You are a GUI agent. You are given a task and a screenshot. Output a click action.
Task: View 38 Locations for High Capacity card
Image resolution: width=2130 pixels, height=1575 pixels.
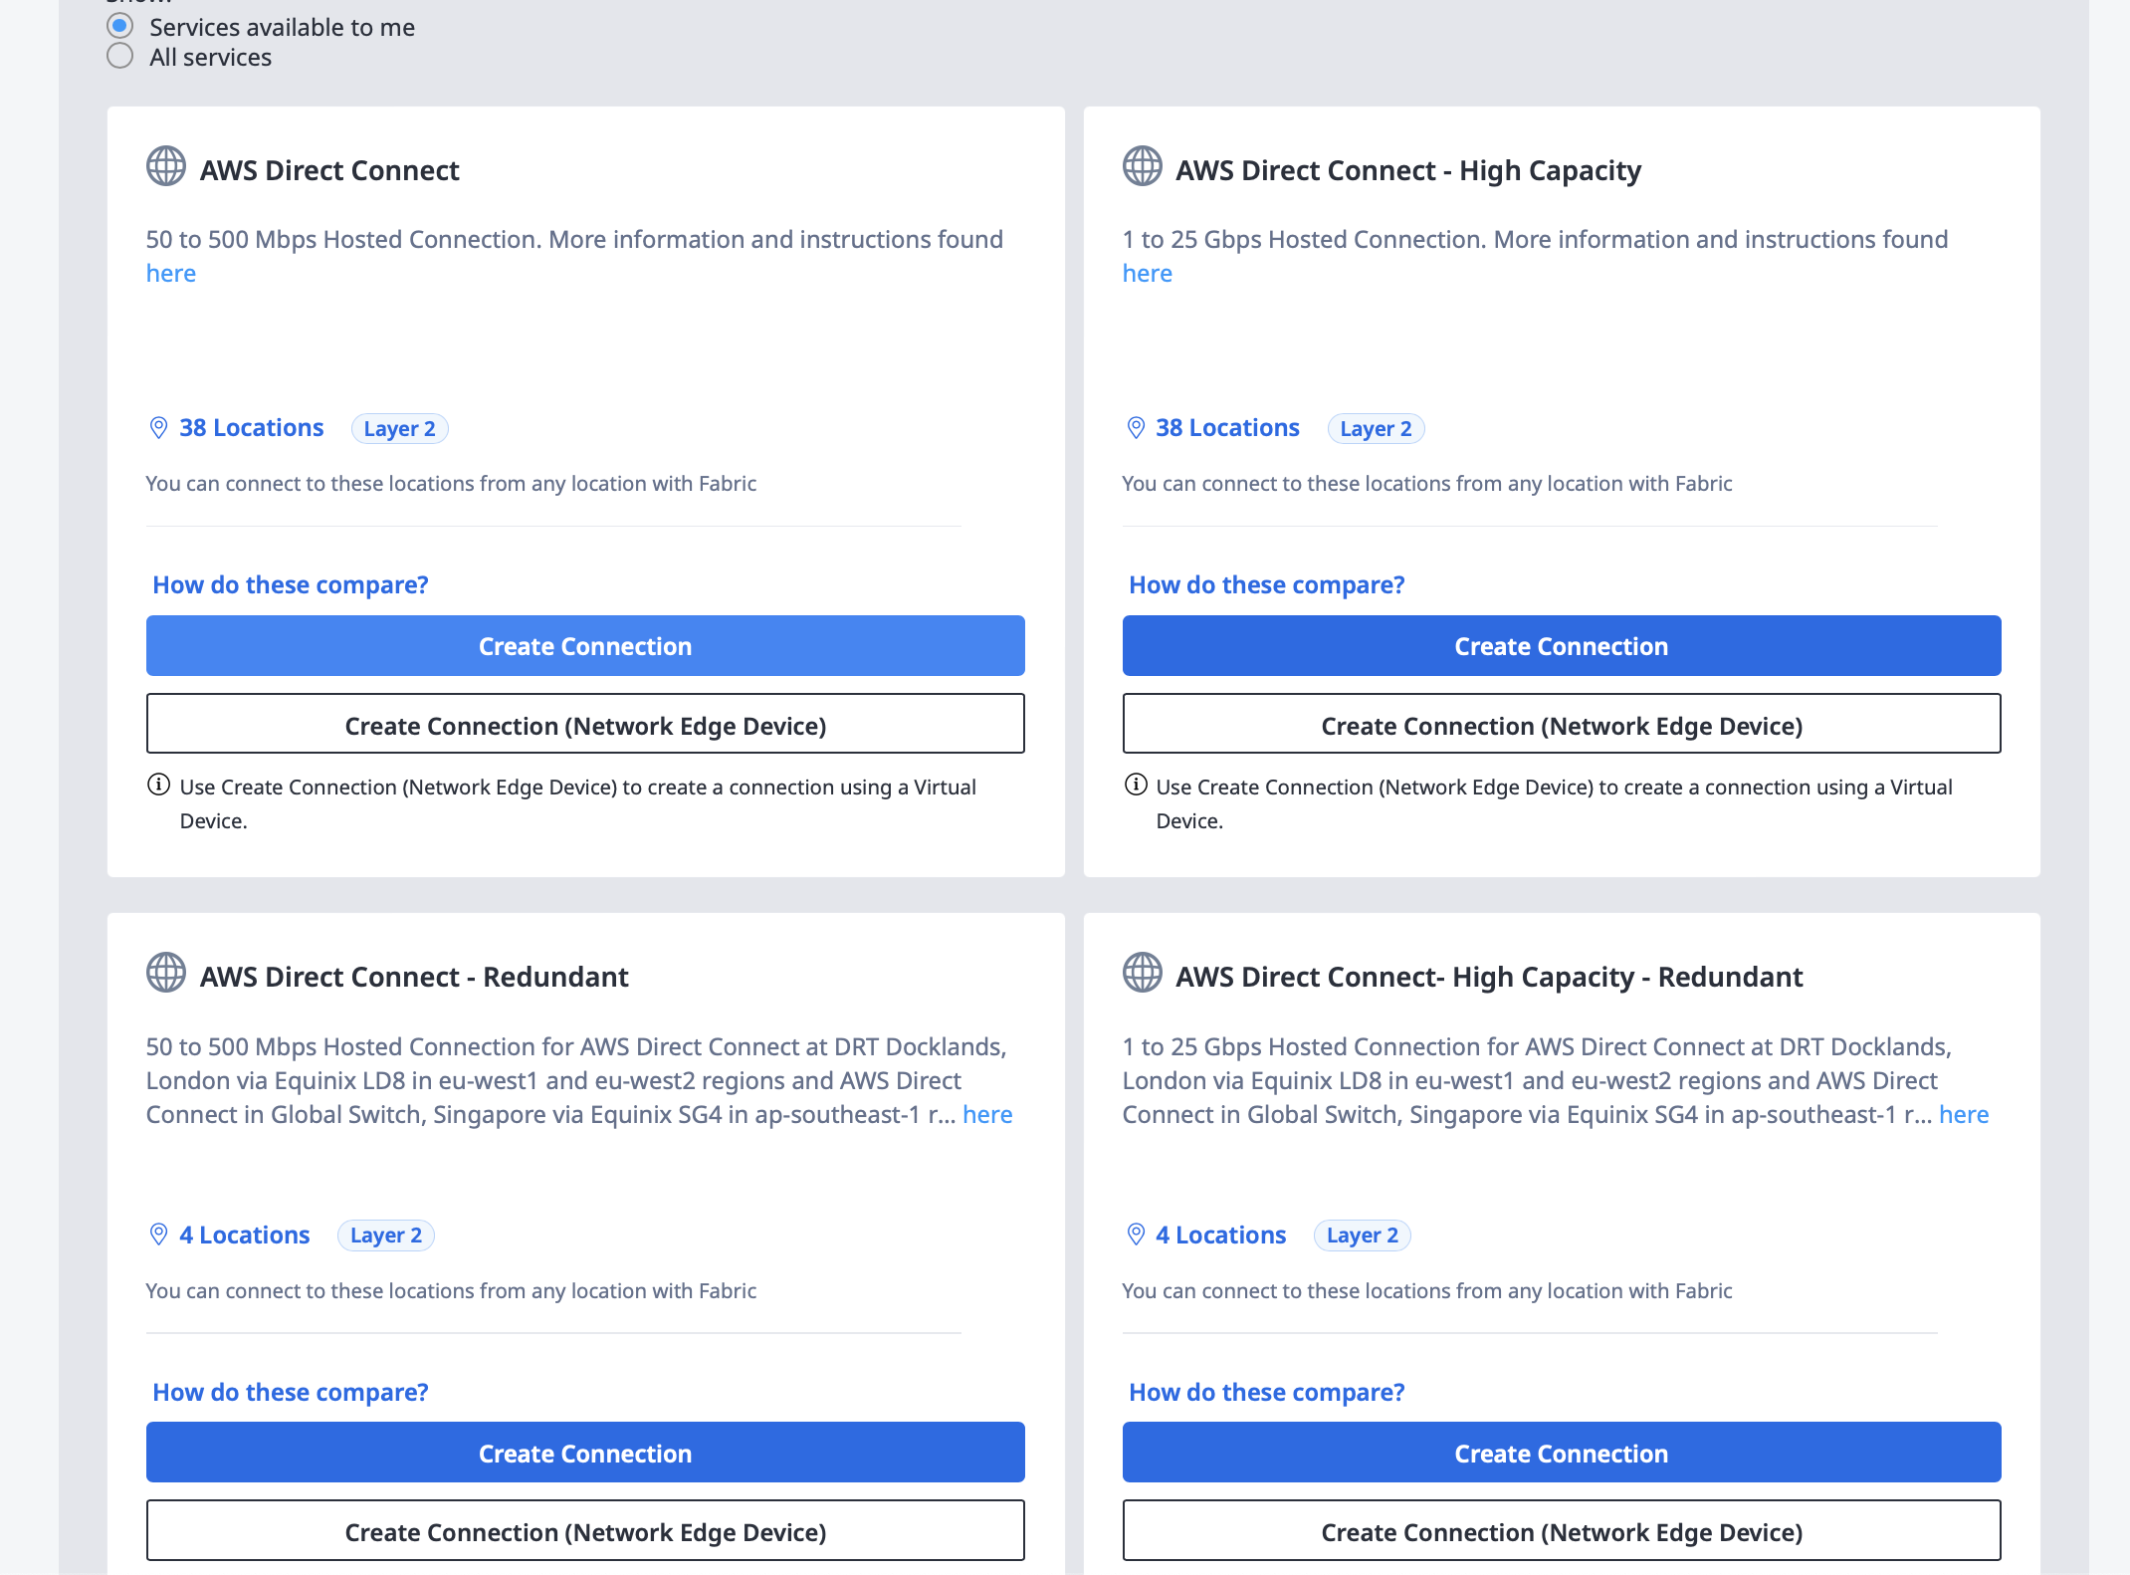[1228, 428]
